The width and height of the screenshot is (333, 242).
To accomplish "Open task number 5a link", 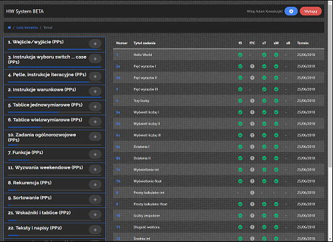I will click(x=118, y=112).
